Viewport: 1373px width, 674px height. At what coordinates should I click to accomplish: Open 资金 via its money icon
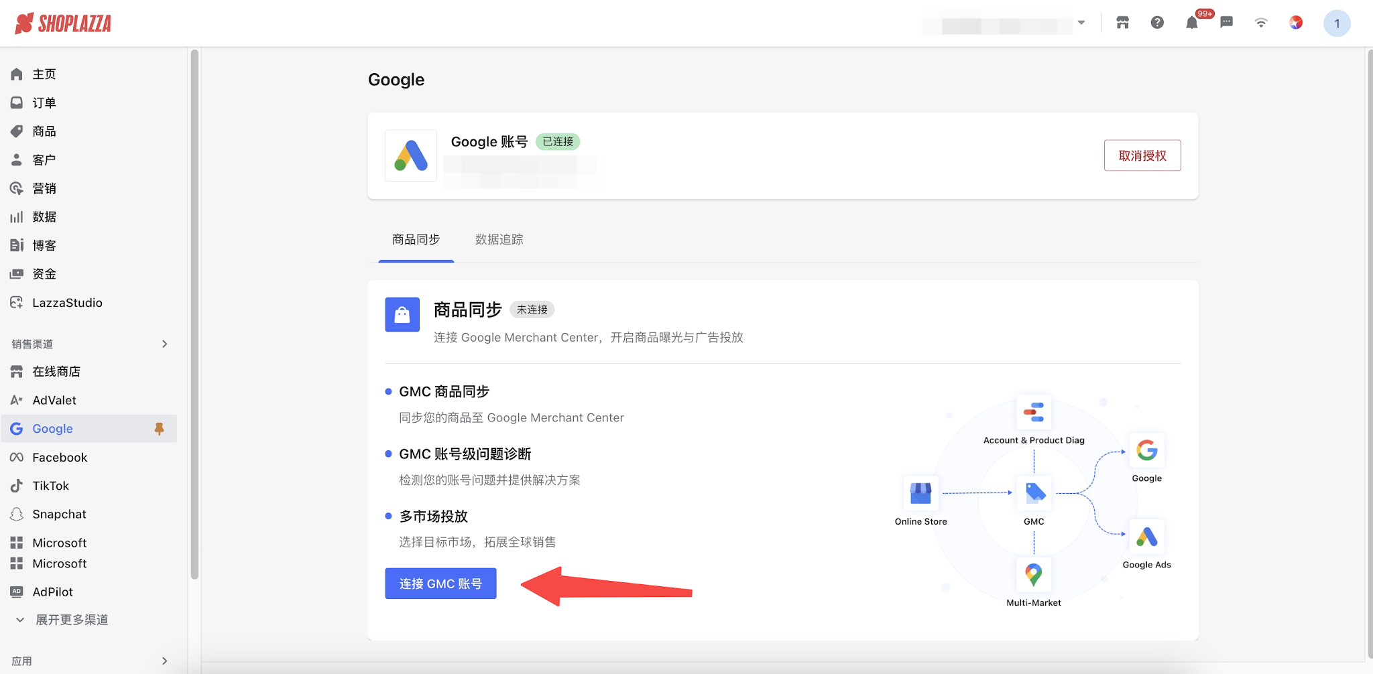17,274
